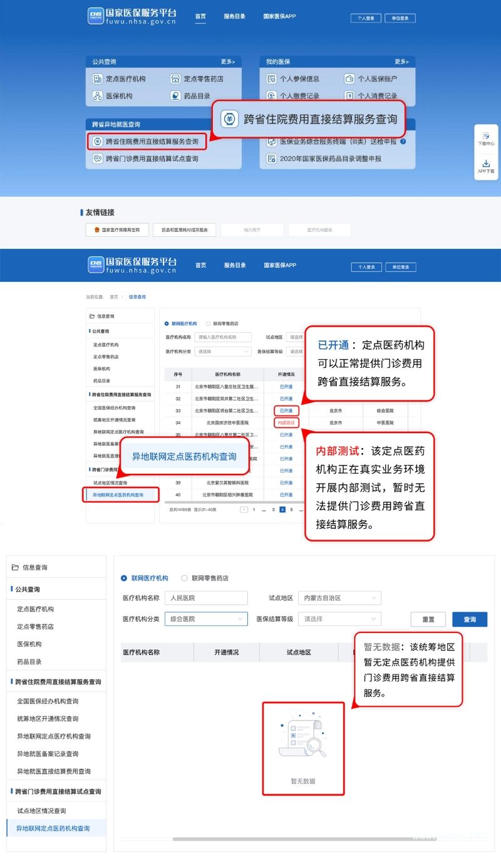Click the APP下载 download icon

coord(486,164)
